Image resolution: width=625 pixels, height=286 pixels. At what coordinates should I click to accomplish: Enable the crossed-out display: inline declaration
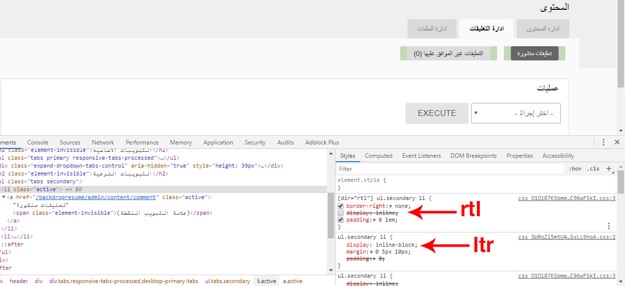pos(340,213)
